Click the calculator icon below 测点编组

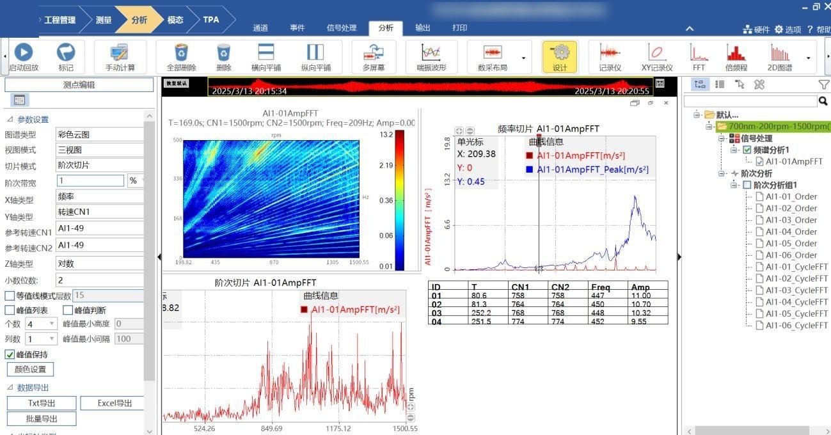19,100
